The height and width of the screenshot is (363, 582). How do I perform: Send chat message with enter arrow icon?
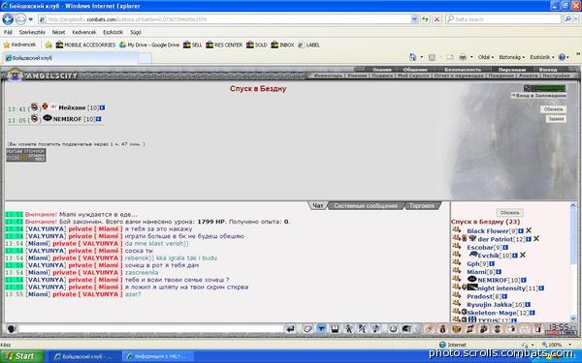point(291,329)
